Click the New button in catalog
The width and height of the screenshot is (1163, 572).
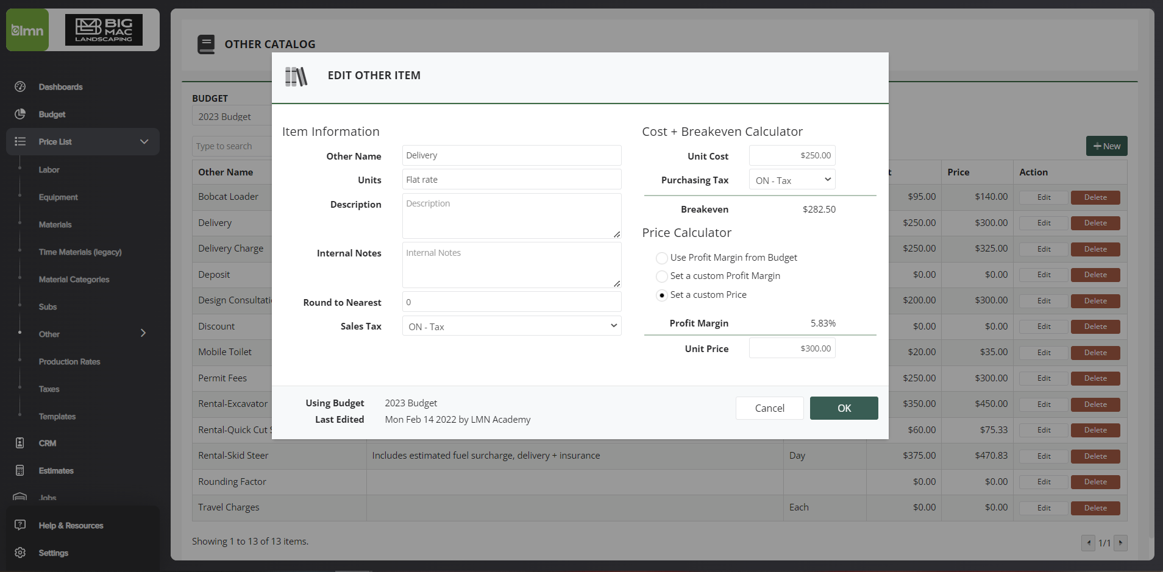[x=1106, y=146]
